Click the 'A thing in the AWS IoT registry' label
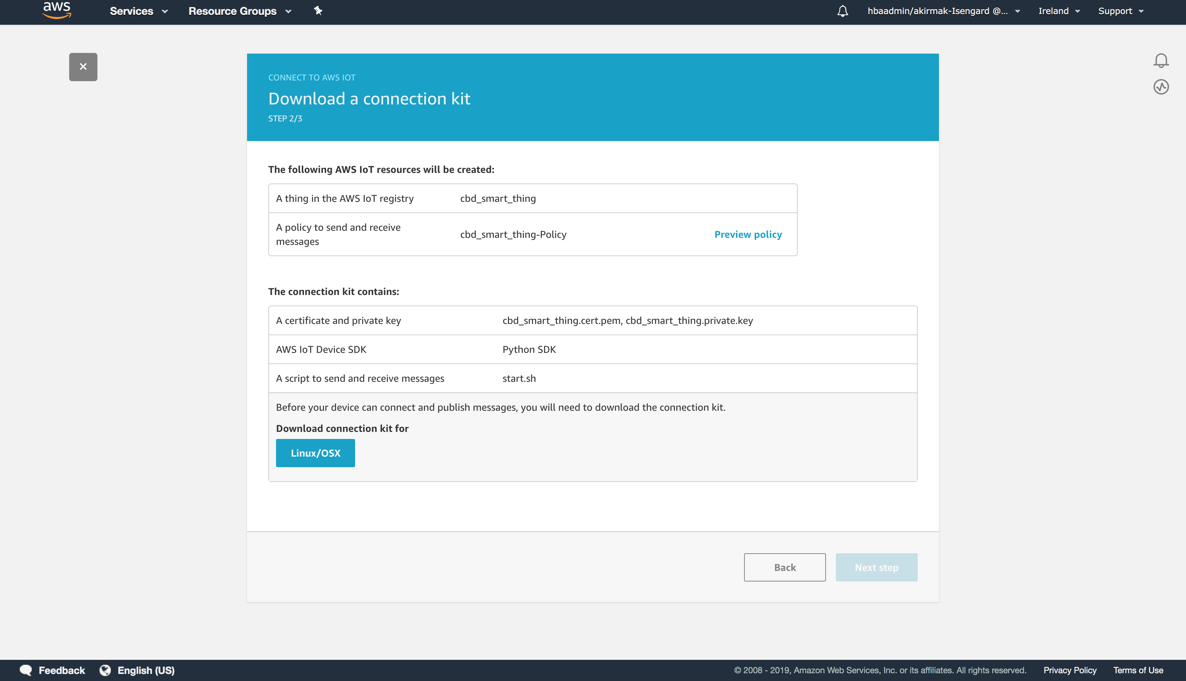Viewport: 1186px width, 681px height. pyautogui.click(x=345, y=198)
